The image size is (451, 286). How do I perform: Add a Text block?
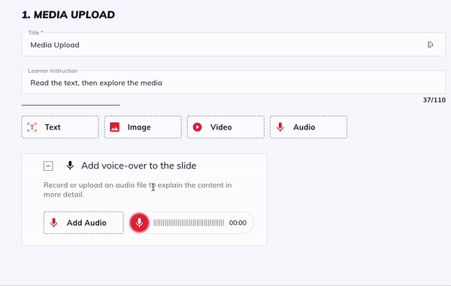click(x=60, y=127)
